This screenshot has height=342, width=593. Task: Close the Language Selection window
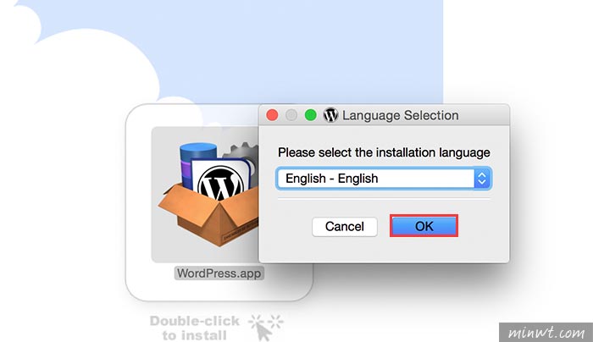(x=272, y=115)
